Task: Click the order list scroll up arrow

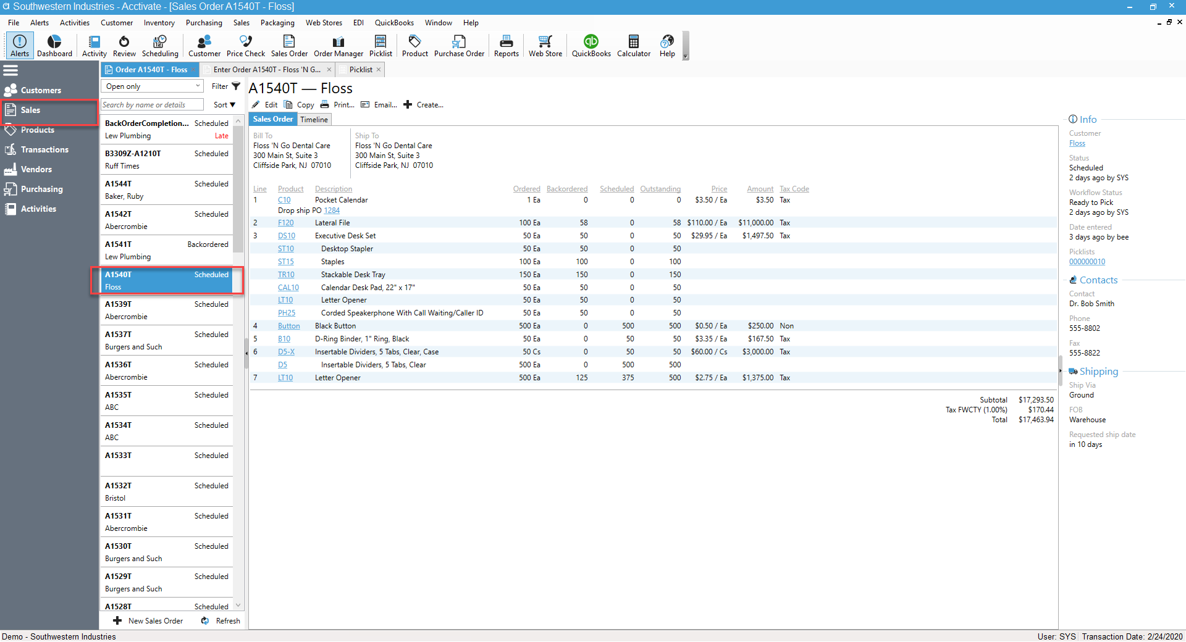Action: (x=238, y=122)
